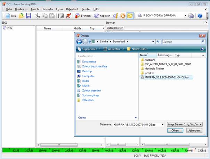
Task: Open the Datei menu
Action: (x=9, y=9)
